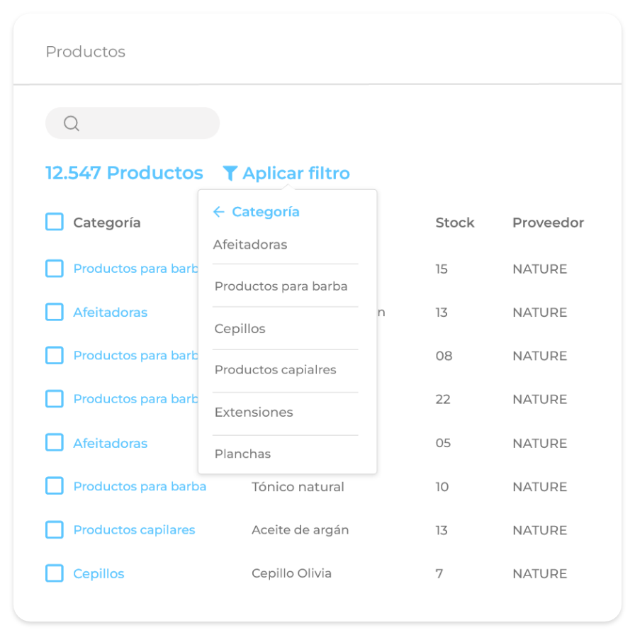Click the Categoría column header label
Image resolution: width=635 pixels, height=635 pixels.
[107, 223]
